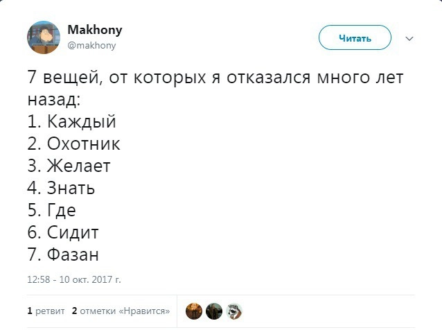Click the line "1. Каждый"
Image resolution: width=442 pixels, height=330 pixels.
point(72,121)
